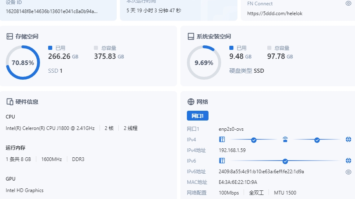Click the 2409:8a55 IPv6 address value
This screenshot has height=199, width=355.
click(x=261, y=172)
